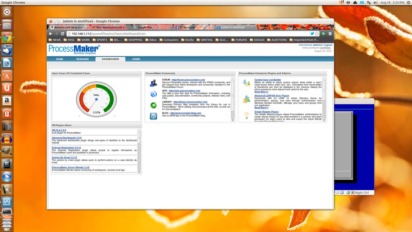Open the SHOPPING bookmarks folder
Screen dimensions: 412x232
click(133, 40)
